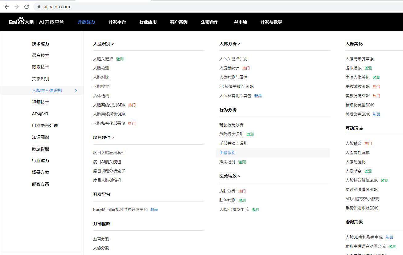Open the 人脸3D模型生成 link
This screenshot has width=403, height=255.
click(x=234, y=209)
